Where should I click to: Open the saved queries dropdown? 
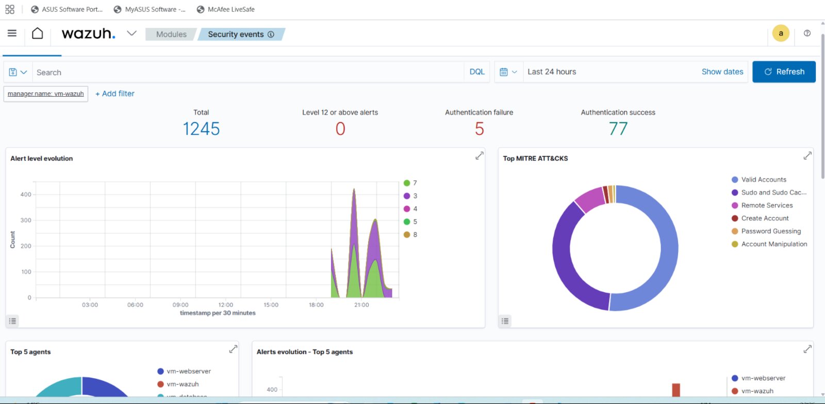(x=18, y=72)
